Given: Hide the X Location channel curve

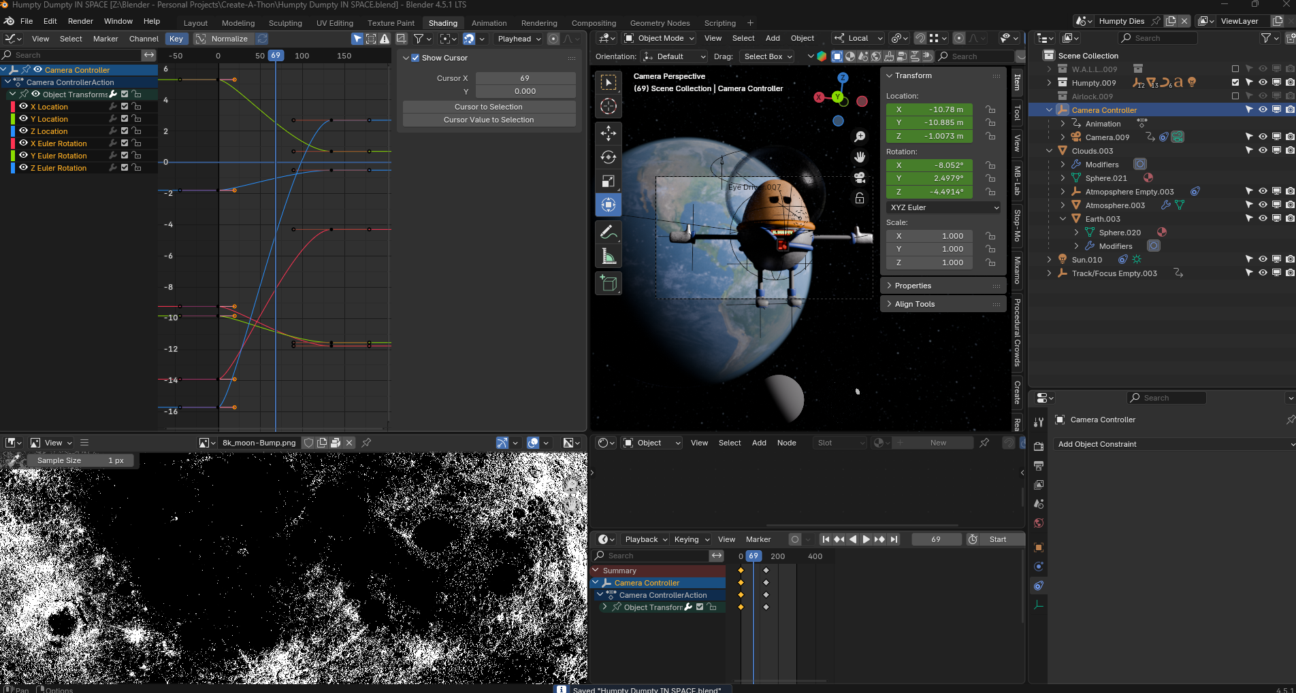Looking at the screenshot, I should pyautogui.click(x=23, y=107).
